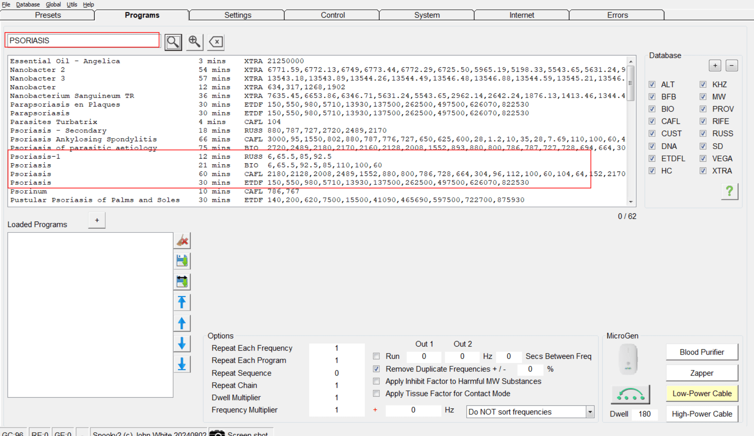Screen dimensions: 754x436
Task: Click the Loaded Programs plus button
Action: pos(97,220)
